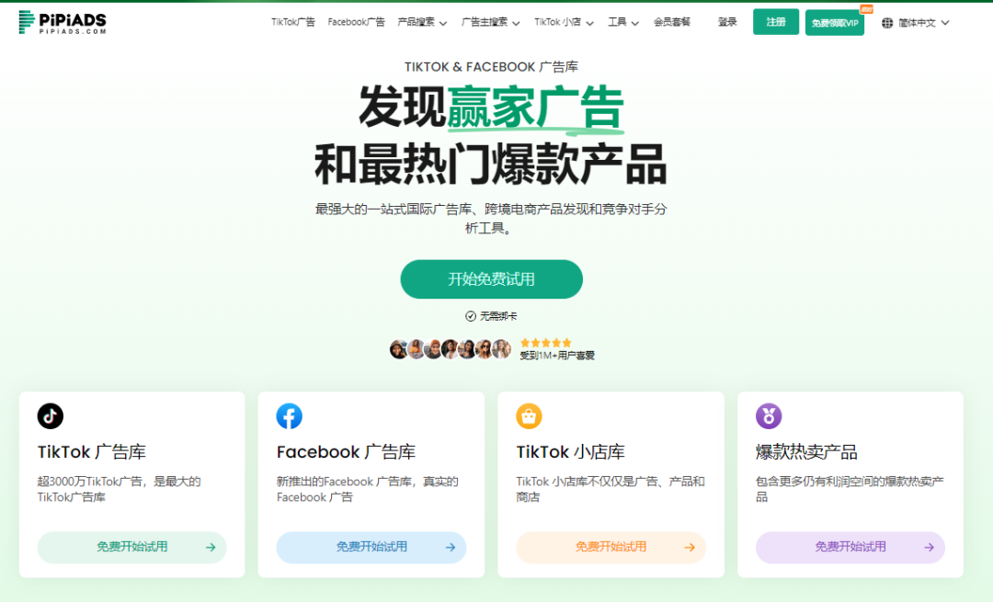Click the shopping bag icon for TikTok 小店库
Image resolution: width=993 pixels, height=602 pixels.
529,417
